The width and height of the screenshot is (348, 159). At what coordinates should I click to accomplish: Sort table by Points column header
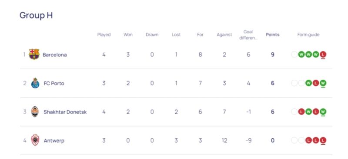273,35
